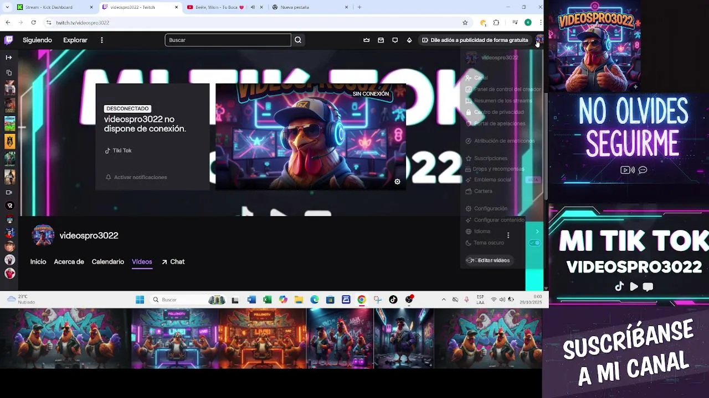Focus the Twitch Buscar search field
This screenshot has height=398, width=709.
[x=228, y=40]
